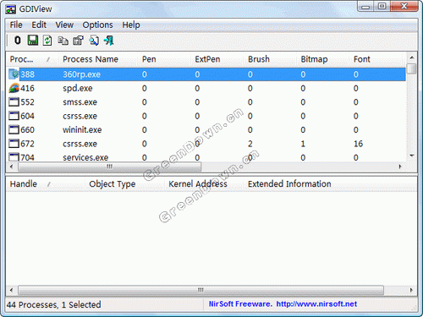Sort by the Object Type column header
423x317 pixels.
[x=125, y=184]
